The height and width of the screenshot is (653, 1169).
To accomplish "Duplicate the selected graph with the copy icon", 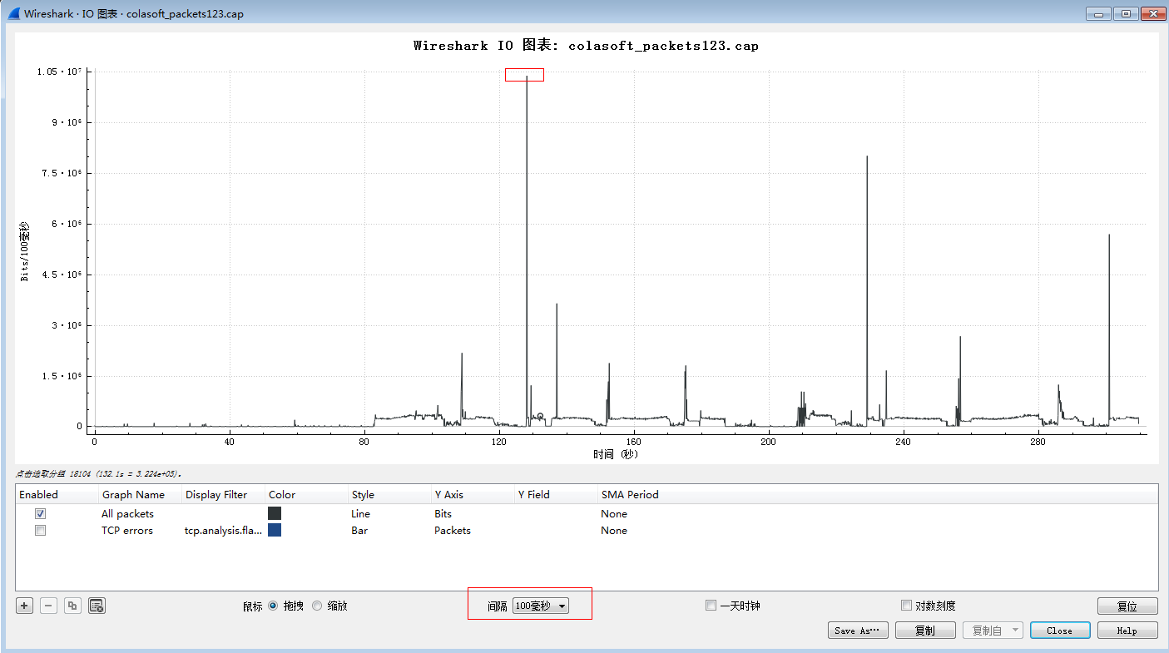I will tap(73, 606).
